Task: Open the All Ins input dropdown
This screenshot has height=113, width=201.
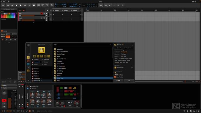Action: pos(9,85)
